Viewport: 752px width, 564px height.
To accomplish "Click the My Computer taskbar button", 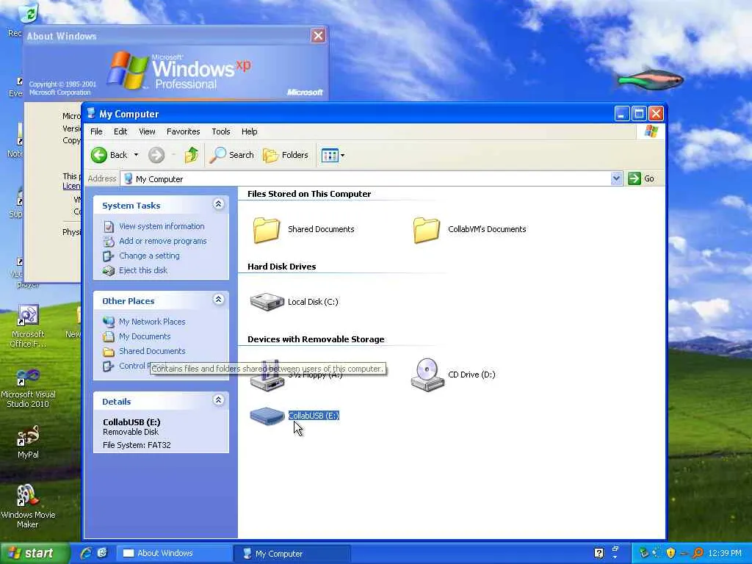I will [x=292, y=553].
